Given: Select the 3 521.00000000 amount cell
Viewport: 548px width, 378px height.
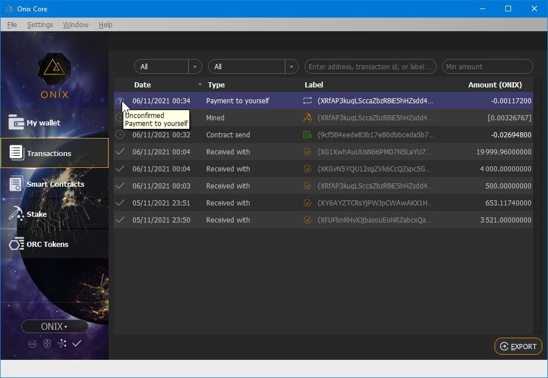Looking at the screenshot, I should [506, 220].
